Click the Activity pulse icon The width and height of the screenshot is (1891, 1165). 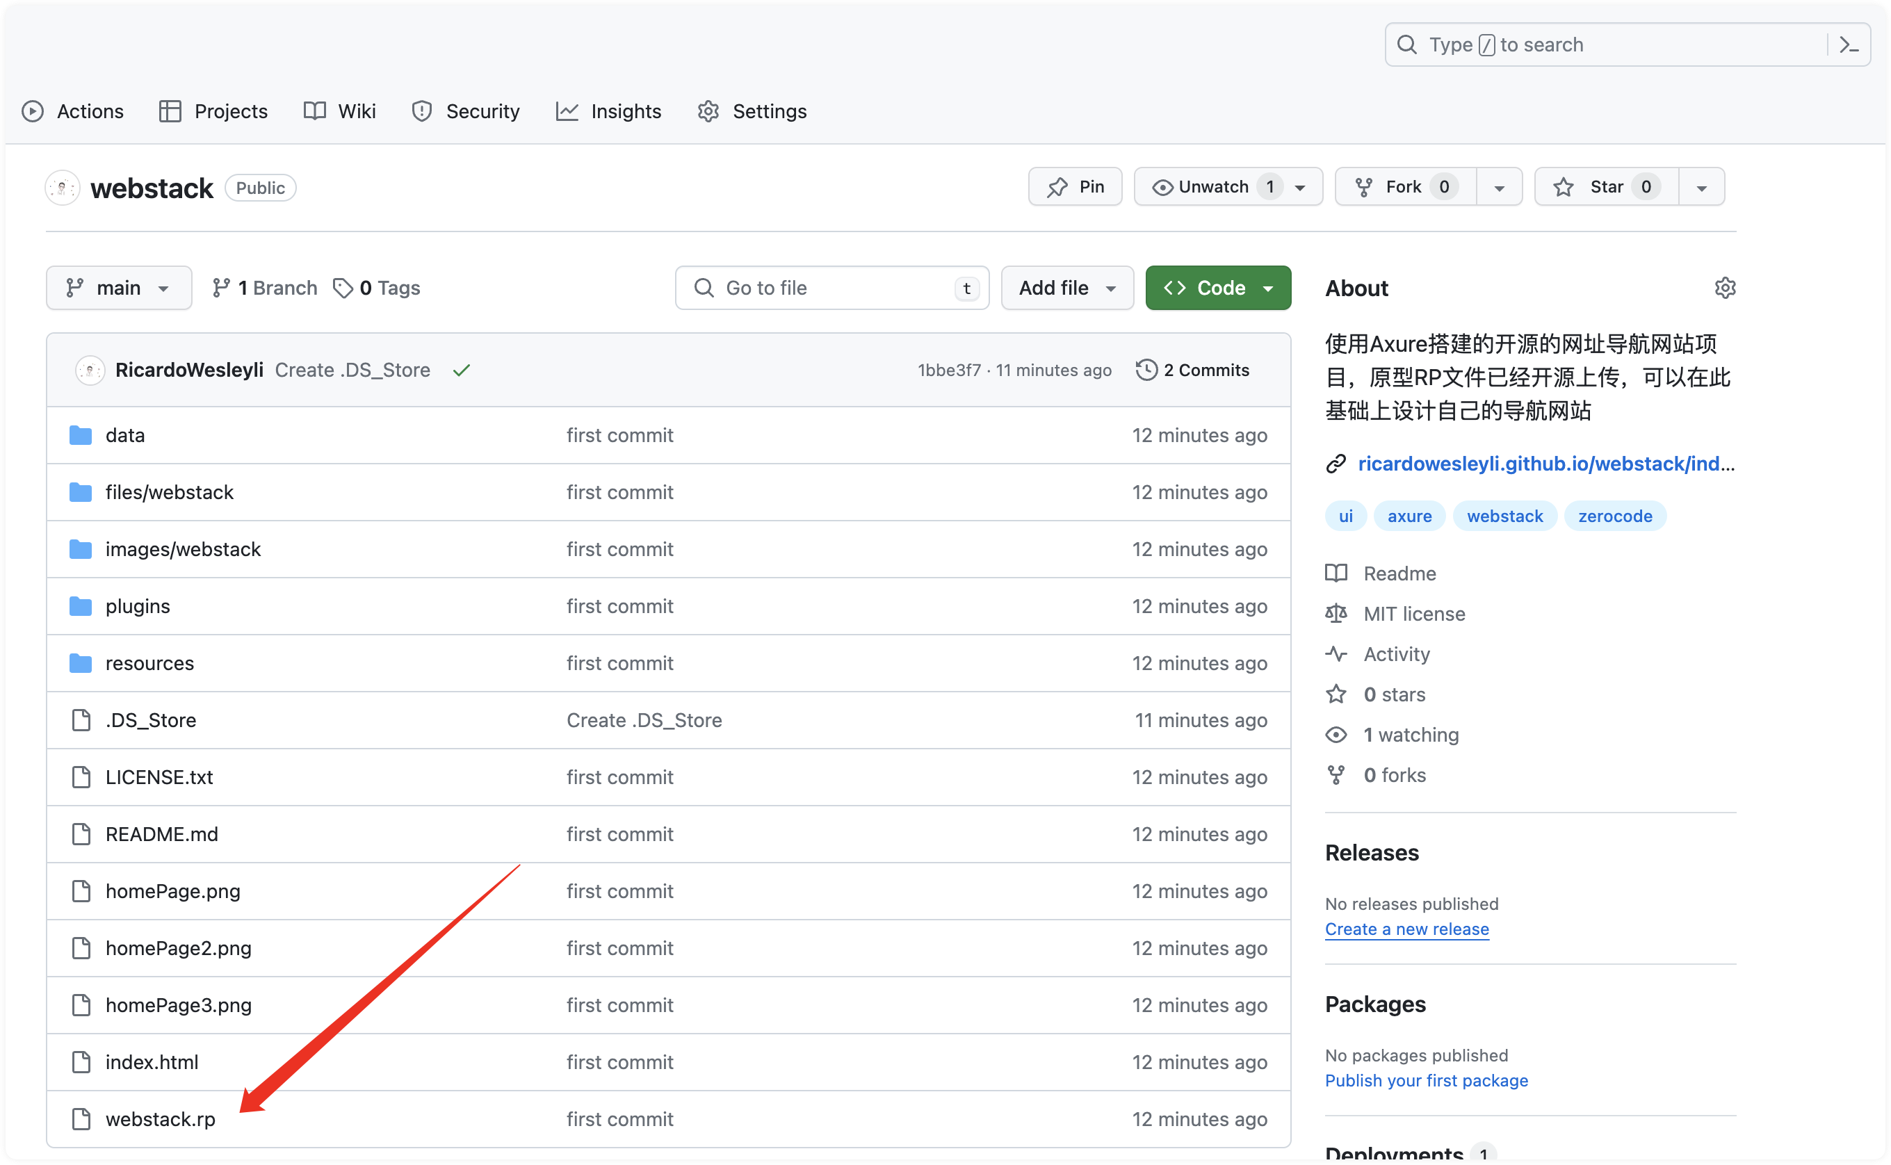[x=1336, y=654]
